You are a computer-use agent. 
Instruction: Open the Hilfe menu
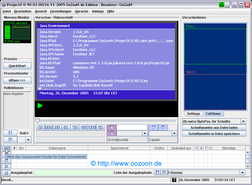(x=111, y=11)
